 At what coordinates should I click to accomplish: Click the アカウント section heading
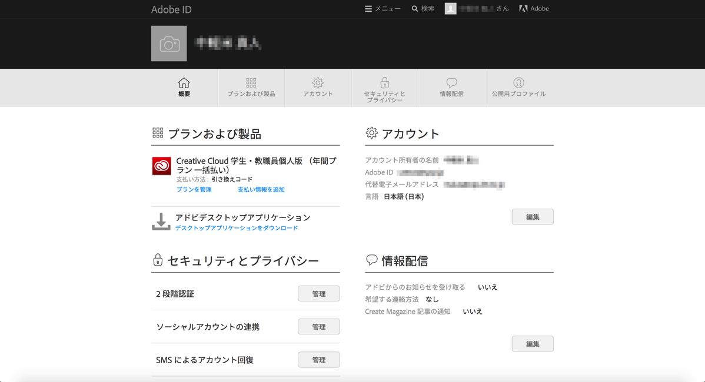[x=411, y=134]
